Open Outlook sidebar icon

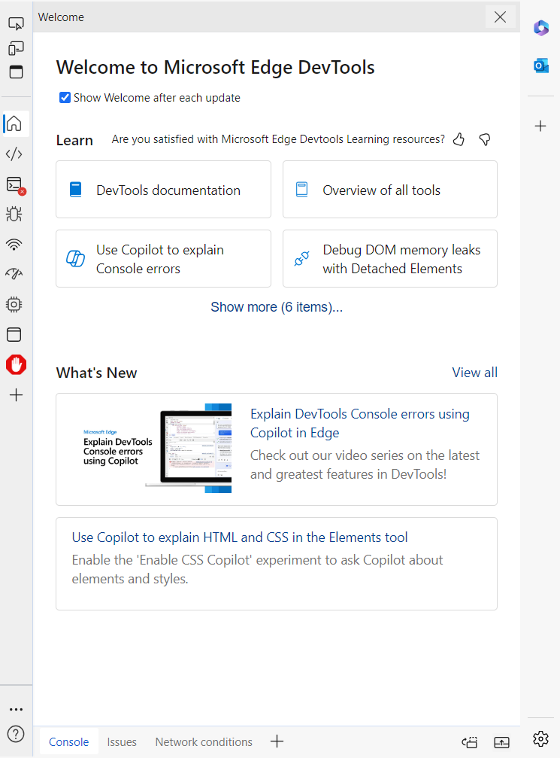(540, 65)
